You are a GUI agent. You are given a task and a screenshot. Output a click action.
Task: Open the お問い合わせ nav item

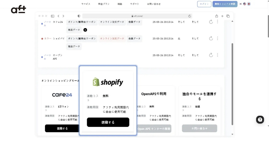(x=154, y=4)
